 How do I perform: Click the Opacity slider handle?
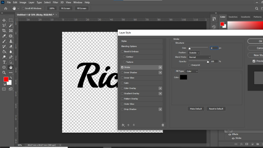[x=208, y=62]
